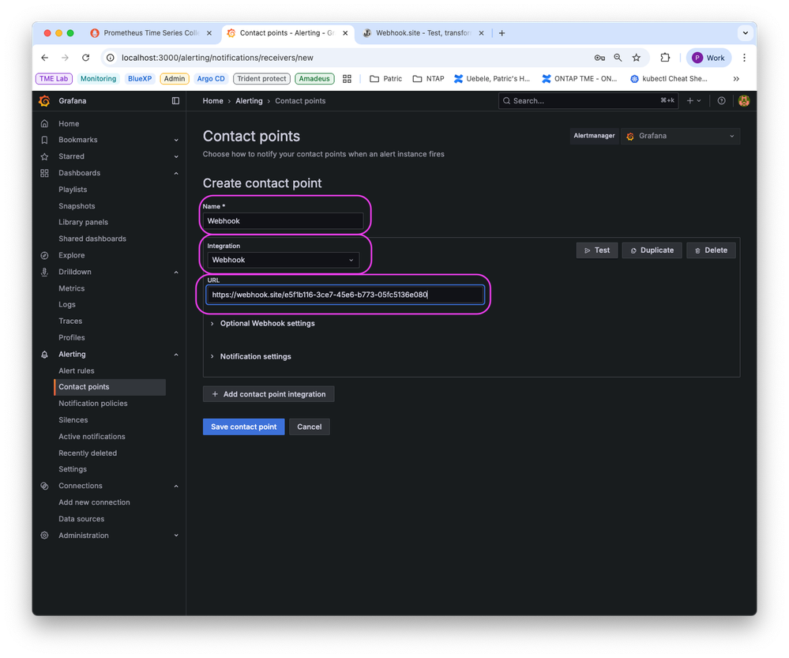The width and height of the screenshot is (789, 658).
Task: Click the browser reload page icon
Action: tap(85, 58)
